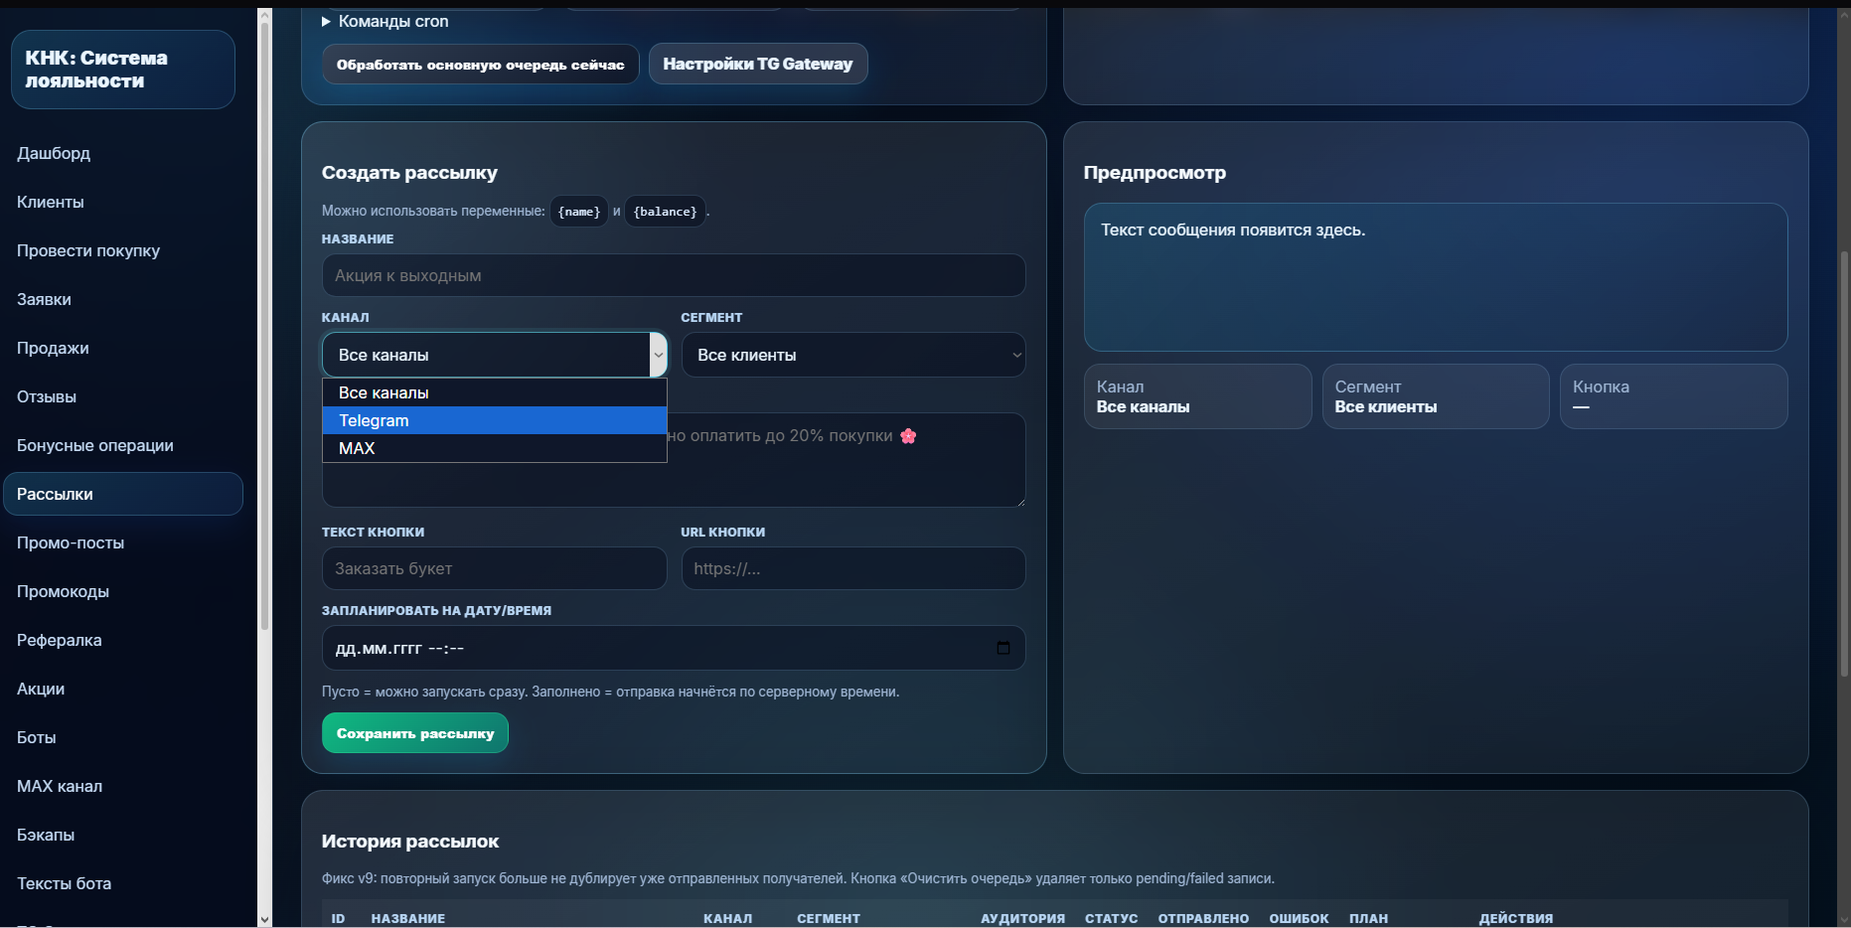Click the main page vertical scrollbar thumb
The image size is (1851, 928).
pos(1844,462)
